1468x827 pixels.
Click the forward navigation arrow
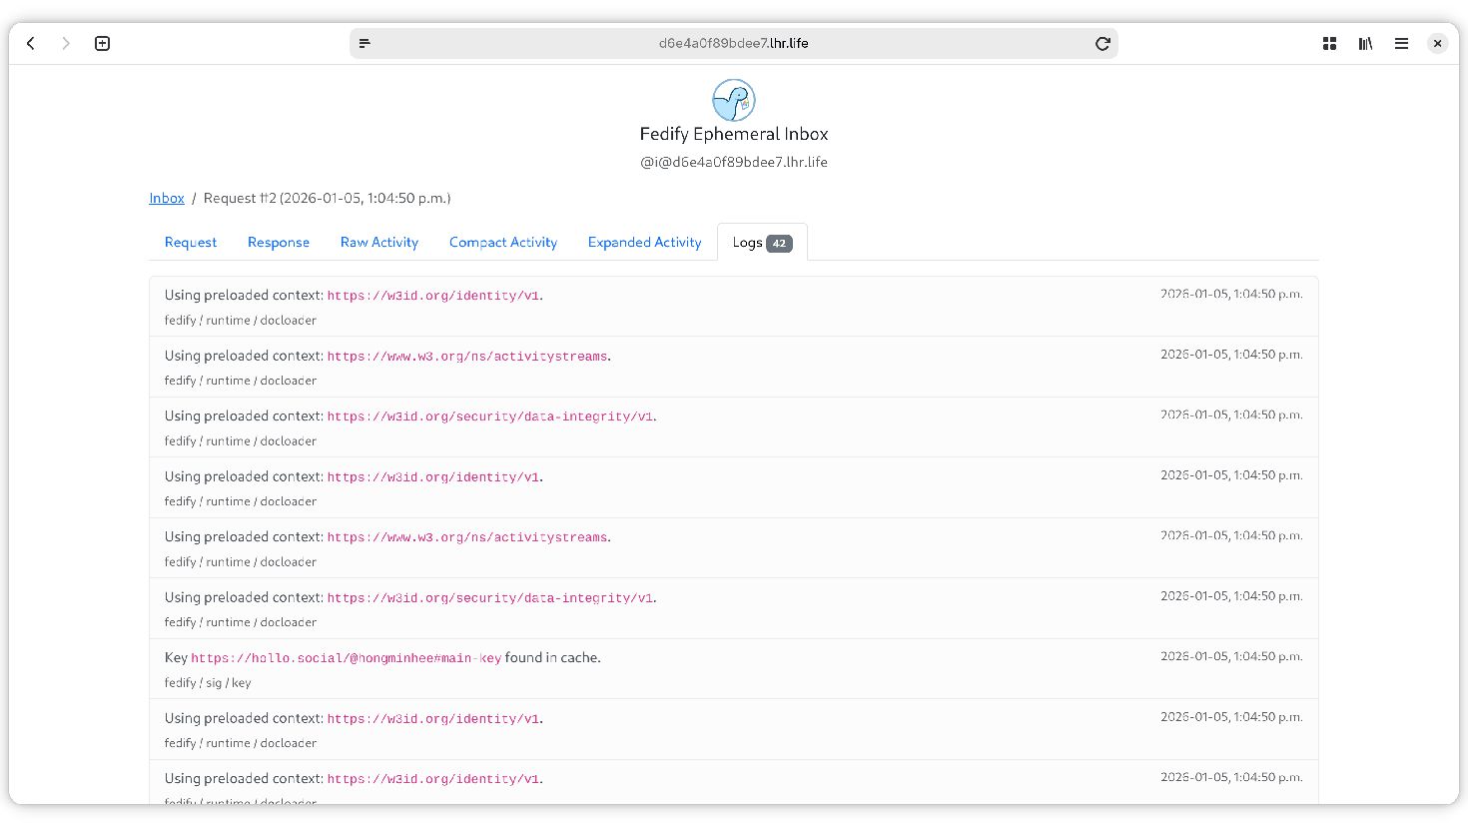[x=66, y=43]
